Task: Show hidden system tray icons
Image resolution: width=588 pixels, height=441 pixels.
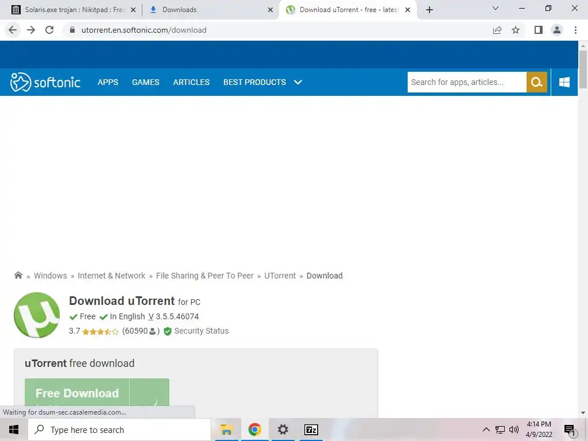Action: [486, 430]
